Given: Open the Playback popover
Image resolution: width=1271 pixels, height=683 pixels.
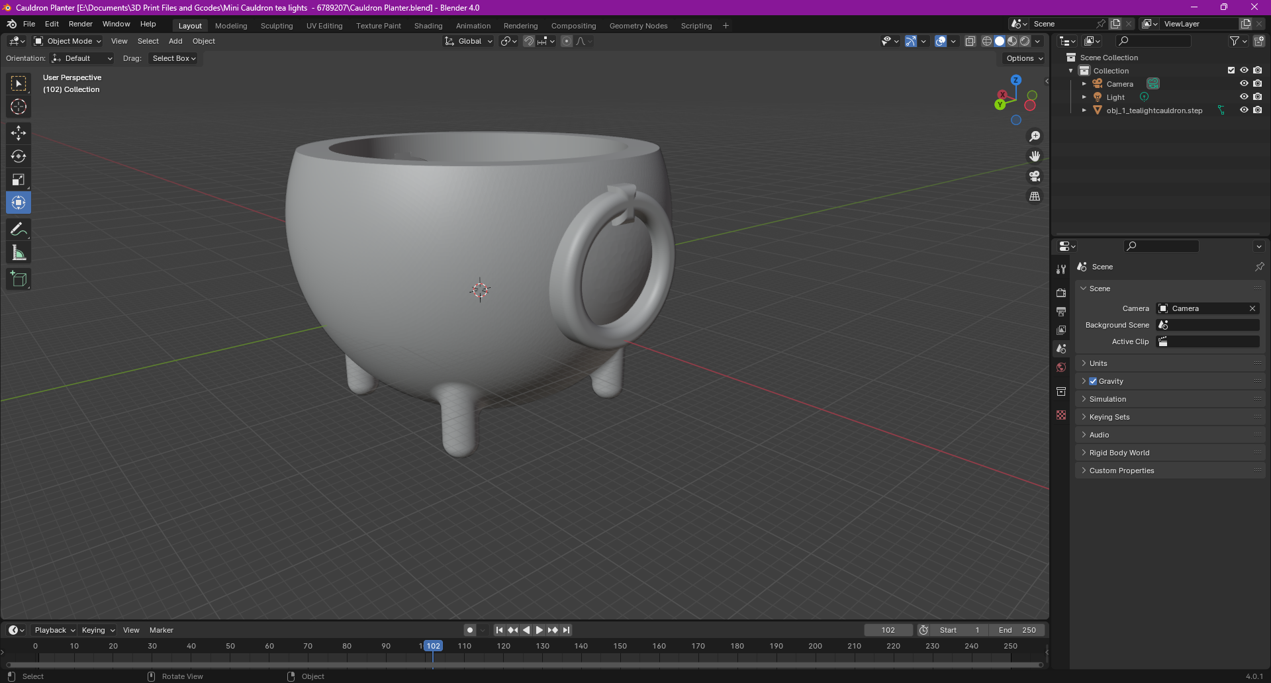Looking at the screenshot, I should (54, 630).
